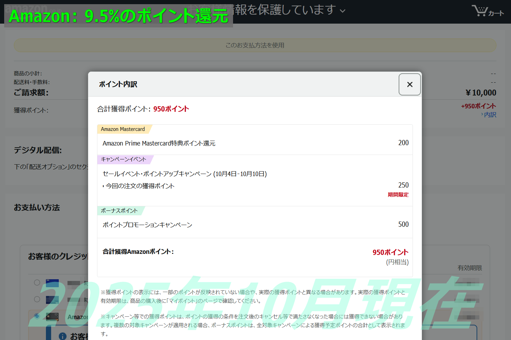Click the purple キャンペーンイベント category tag
This screenshot has height=340, width=511.
[123, 159]
